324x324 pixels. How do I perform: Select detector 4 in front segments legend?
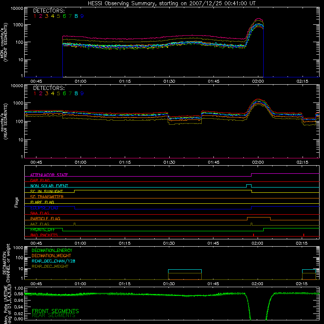point(53,16)
